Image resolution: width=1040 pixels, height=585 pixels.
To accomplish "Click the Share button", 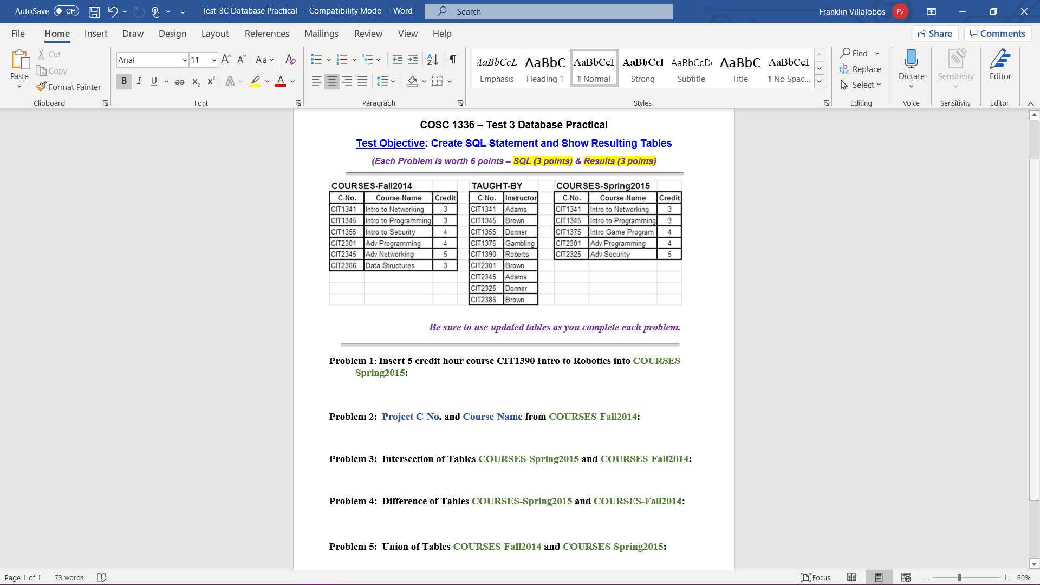I will pos(937,34).
